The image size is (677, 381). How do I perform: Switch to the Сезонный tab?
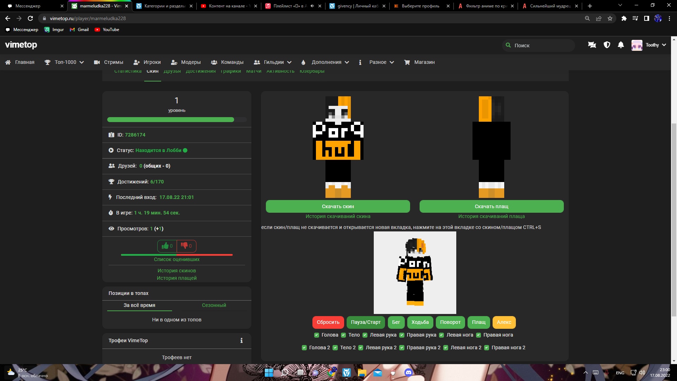pos(214,305)
